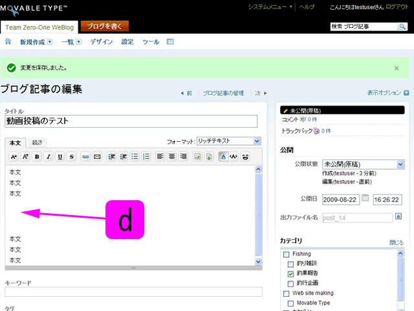Click the strikethrough icon in the editor
The image size is (414, 311).
coord(71,156)
